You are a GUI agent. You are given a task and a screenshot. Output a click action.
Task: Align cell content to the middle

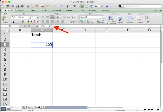point(48,17)
